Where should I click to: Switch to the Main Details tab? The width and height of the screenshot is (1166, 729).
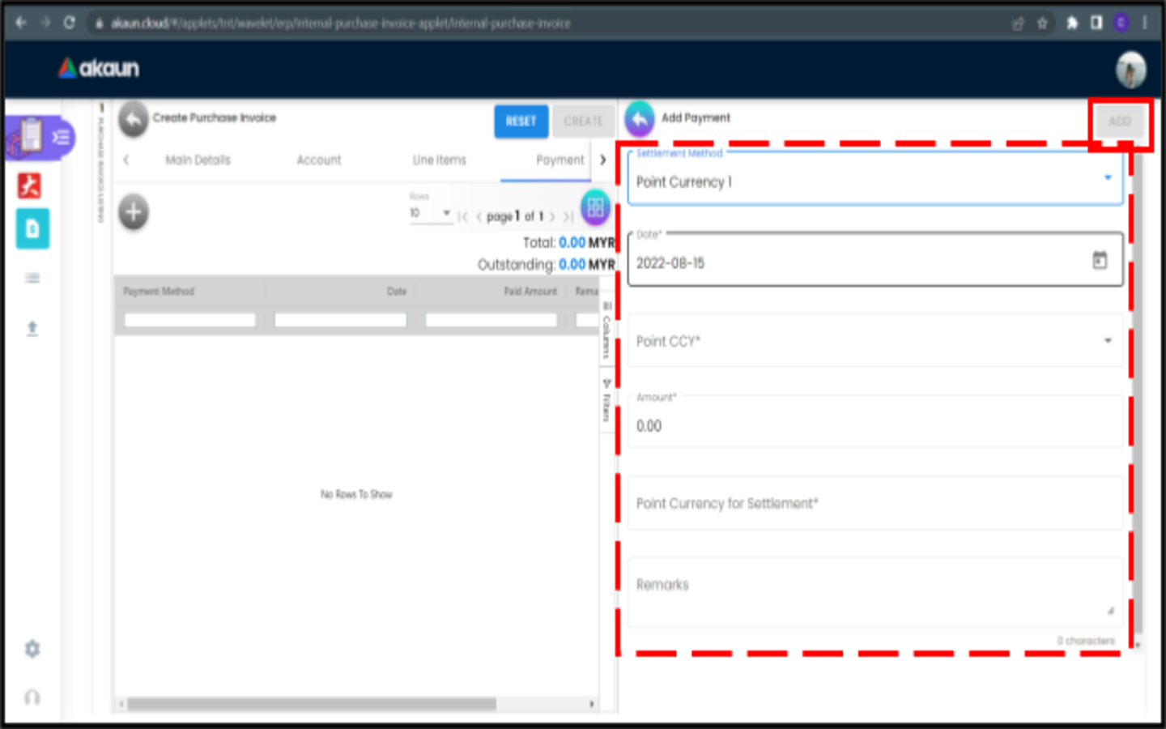(198, 160)
